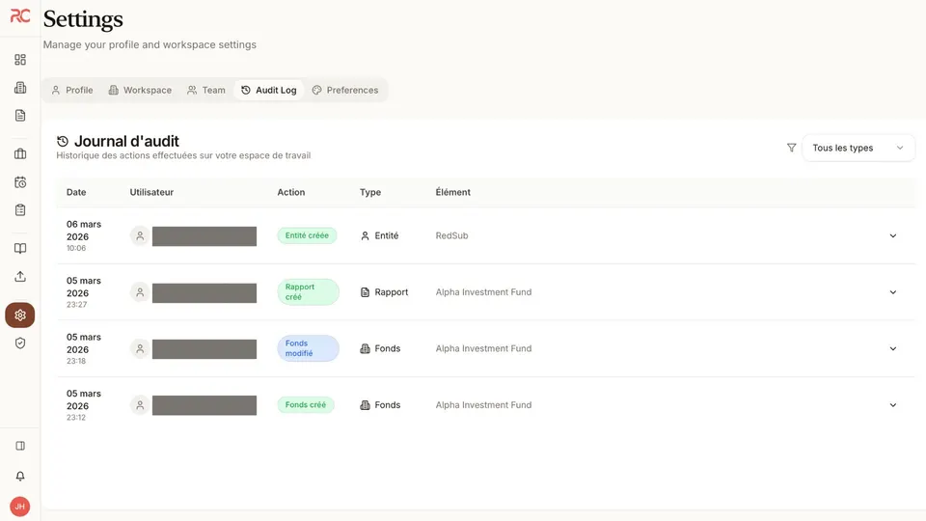Viewport: 926px width, 521px height.
Task: Expand the Rapport créé row chevron
Action: pyautogui.click(x=893, y=292)
